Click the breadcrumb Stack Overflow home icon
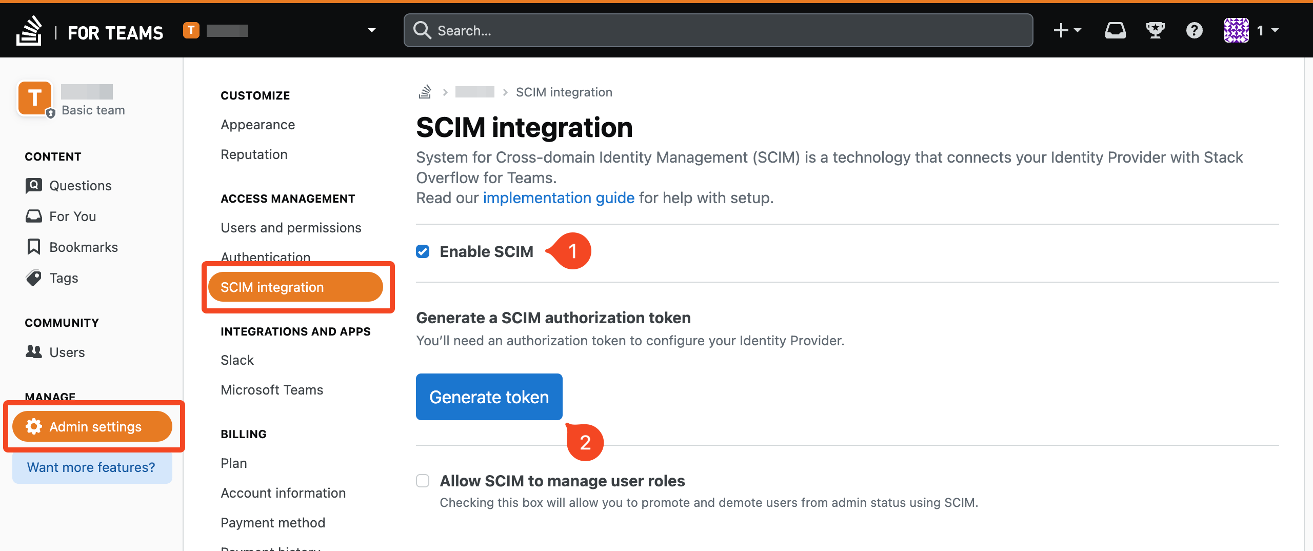Viewport: 1313px width, 551px height. 425,92
